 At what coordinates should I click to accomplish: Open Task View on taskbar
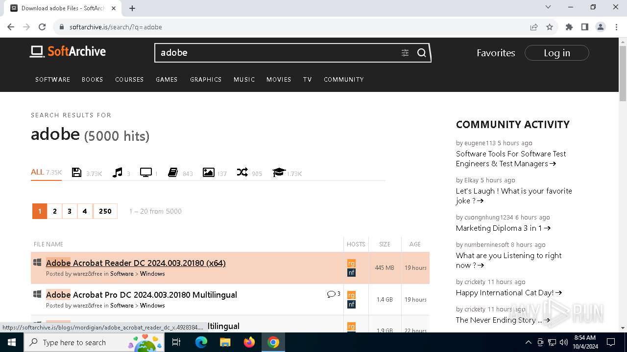click(176, 342)
